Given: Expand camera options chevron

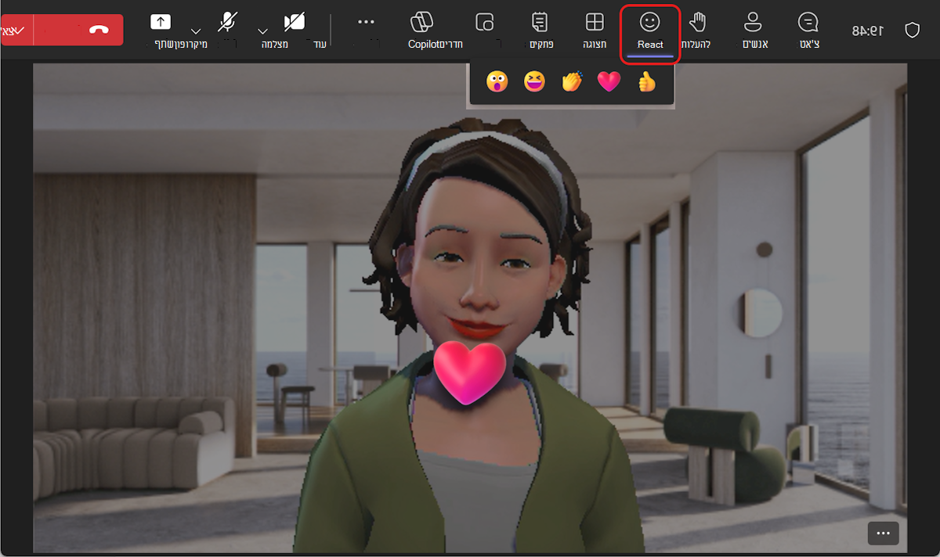Looking at the screenshot, I should [262, 31].
